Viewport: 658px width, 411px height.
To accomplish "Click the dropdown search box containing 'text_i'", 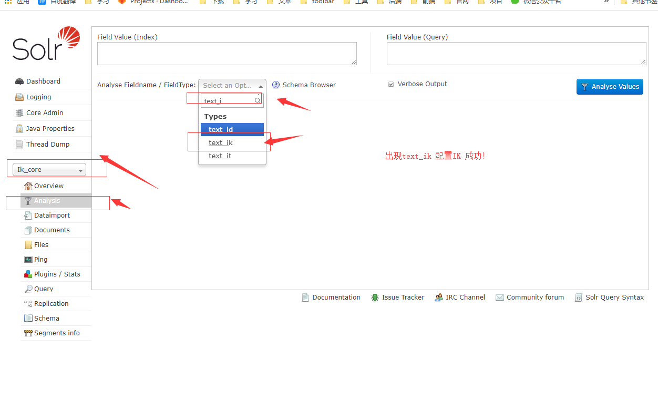I will click(x=232, y=100).
